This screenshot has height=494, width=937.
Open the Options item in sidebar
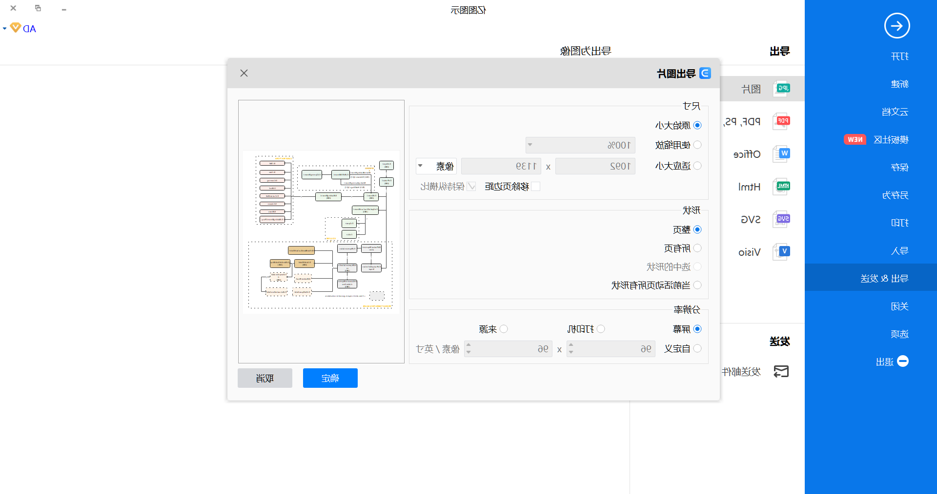point(899,334)
